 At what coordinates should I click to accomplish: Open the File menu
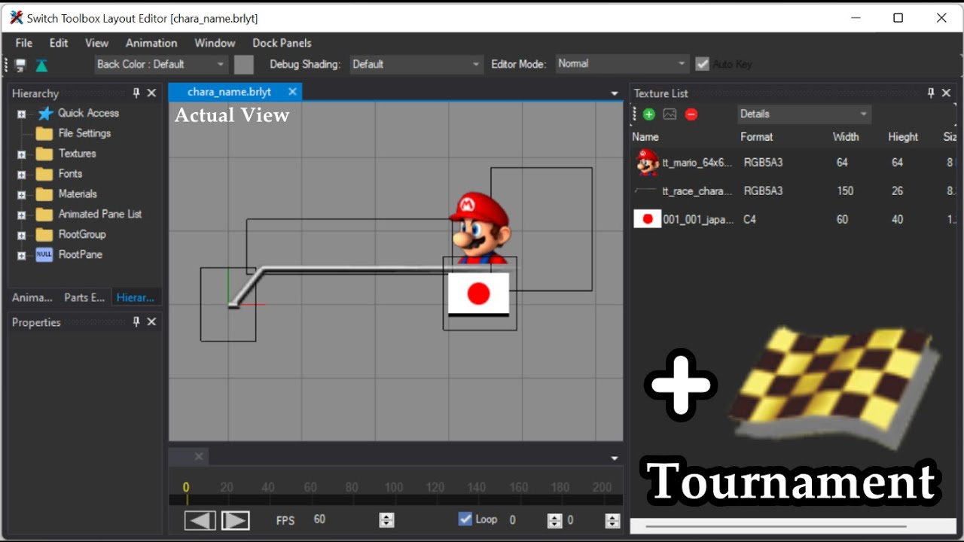pyautogui.click(x=24, y=43)
